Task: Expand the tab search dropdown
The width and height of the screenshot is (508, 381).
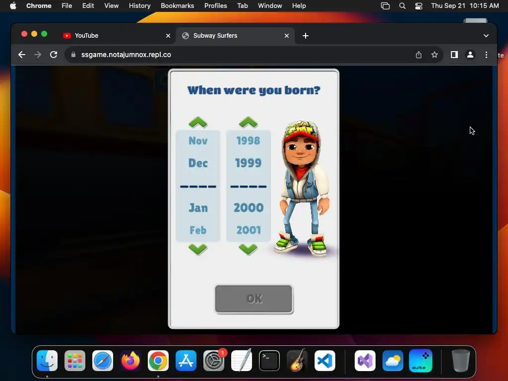Action: [486, 36]
